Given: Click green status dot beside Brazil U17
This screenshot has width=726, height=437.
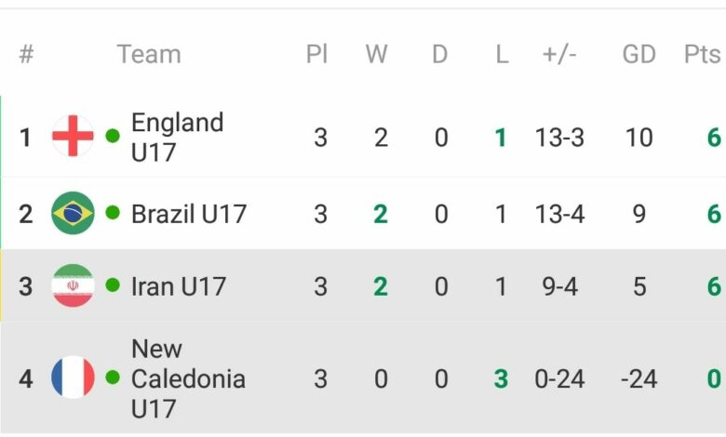Looking at the screenshot, I should tap(113, 213).
